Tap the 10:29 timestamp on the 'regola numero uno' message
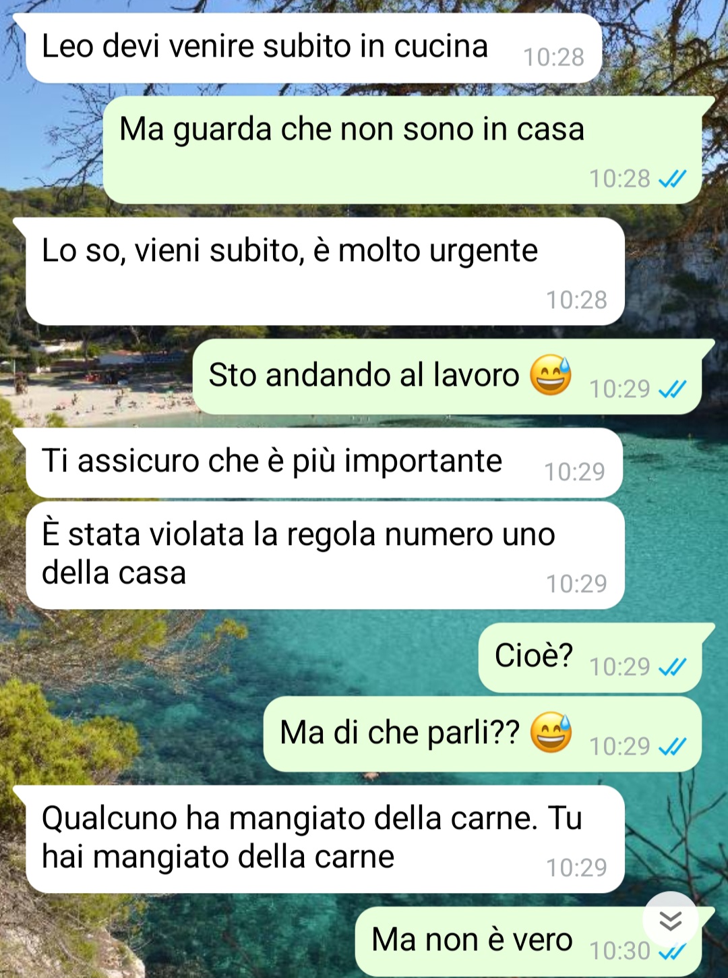The image size is (728, 978). click(576, 583)
